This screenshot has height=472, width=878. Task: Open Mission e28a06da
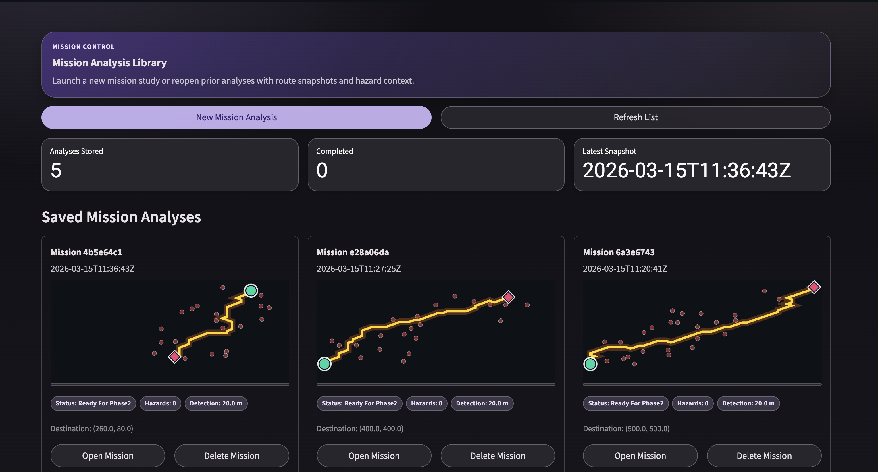click(x=374, y=455)
